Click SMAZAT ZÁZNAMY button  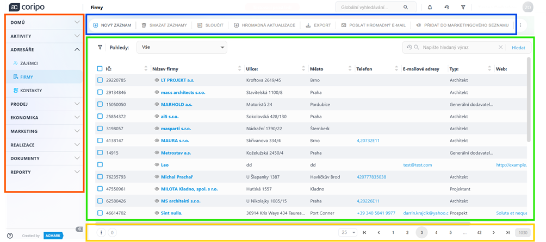164,25
